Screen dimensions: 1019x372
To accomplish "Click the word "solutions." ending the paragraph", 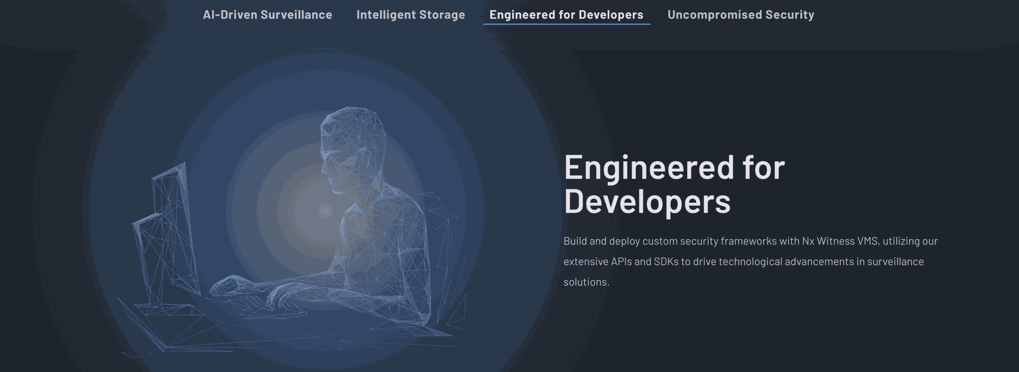I will (x=586, y=282).
